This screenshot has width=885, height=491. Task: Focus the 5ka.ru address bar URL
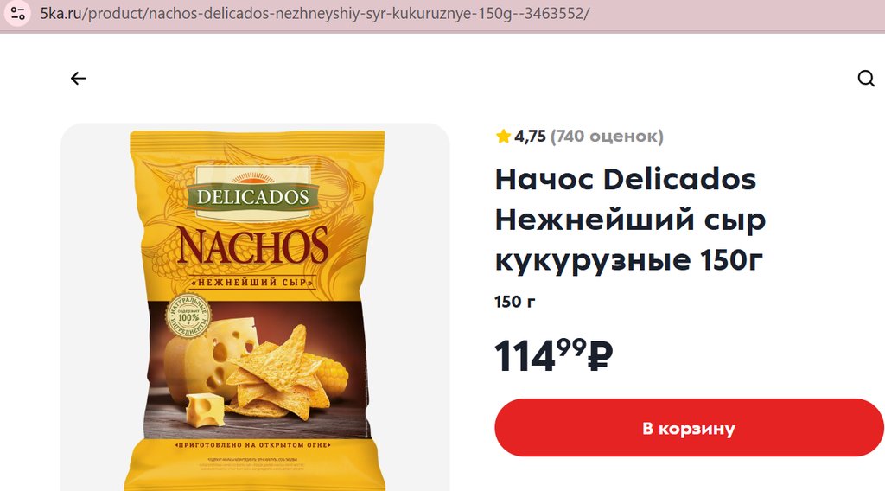(315, 14)
